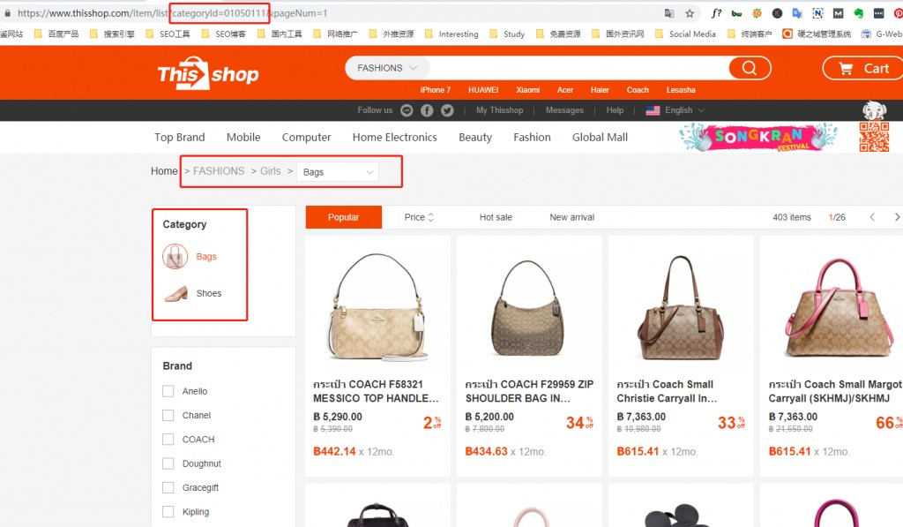Expand the FASHIONS search category dropdown
Viewport: 903px width, 527px height.
pos(387,68)
